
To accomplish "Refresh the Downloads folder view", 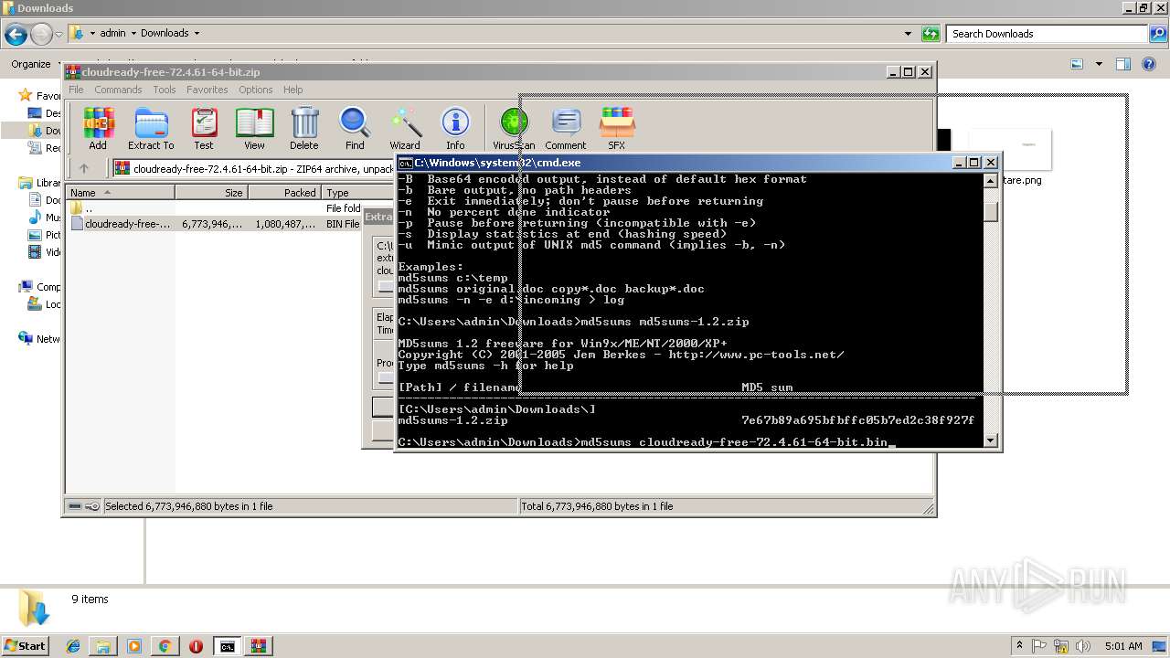I will pyautogui.click(x=931, y=34).
